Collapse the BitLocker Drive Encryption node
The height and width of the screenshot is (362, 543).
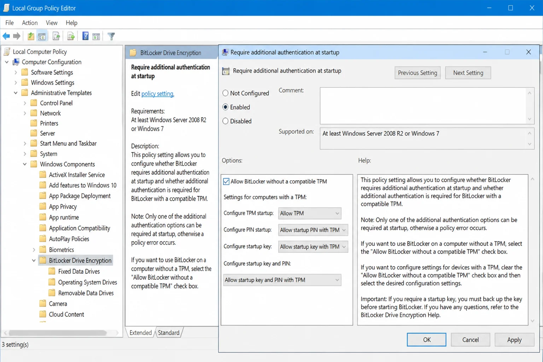click(34, 261)
